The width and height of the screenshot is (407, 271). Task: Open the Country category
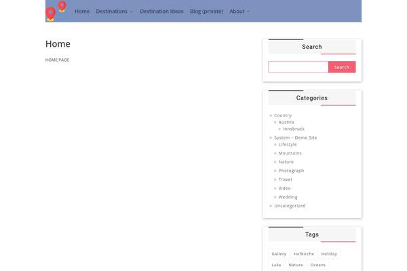coord(283,115)
